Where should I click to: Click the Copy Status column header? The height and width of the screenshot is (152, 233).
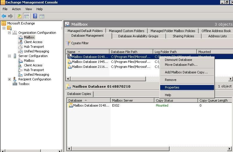(x=176, y=100)
